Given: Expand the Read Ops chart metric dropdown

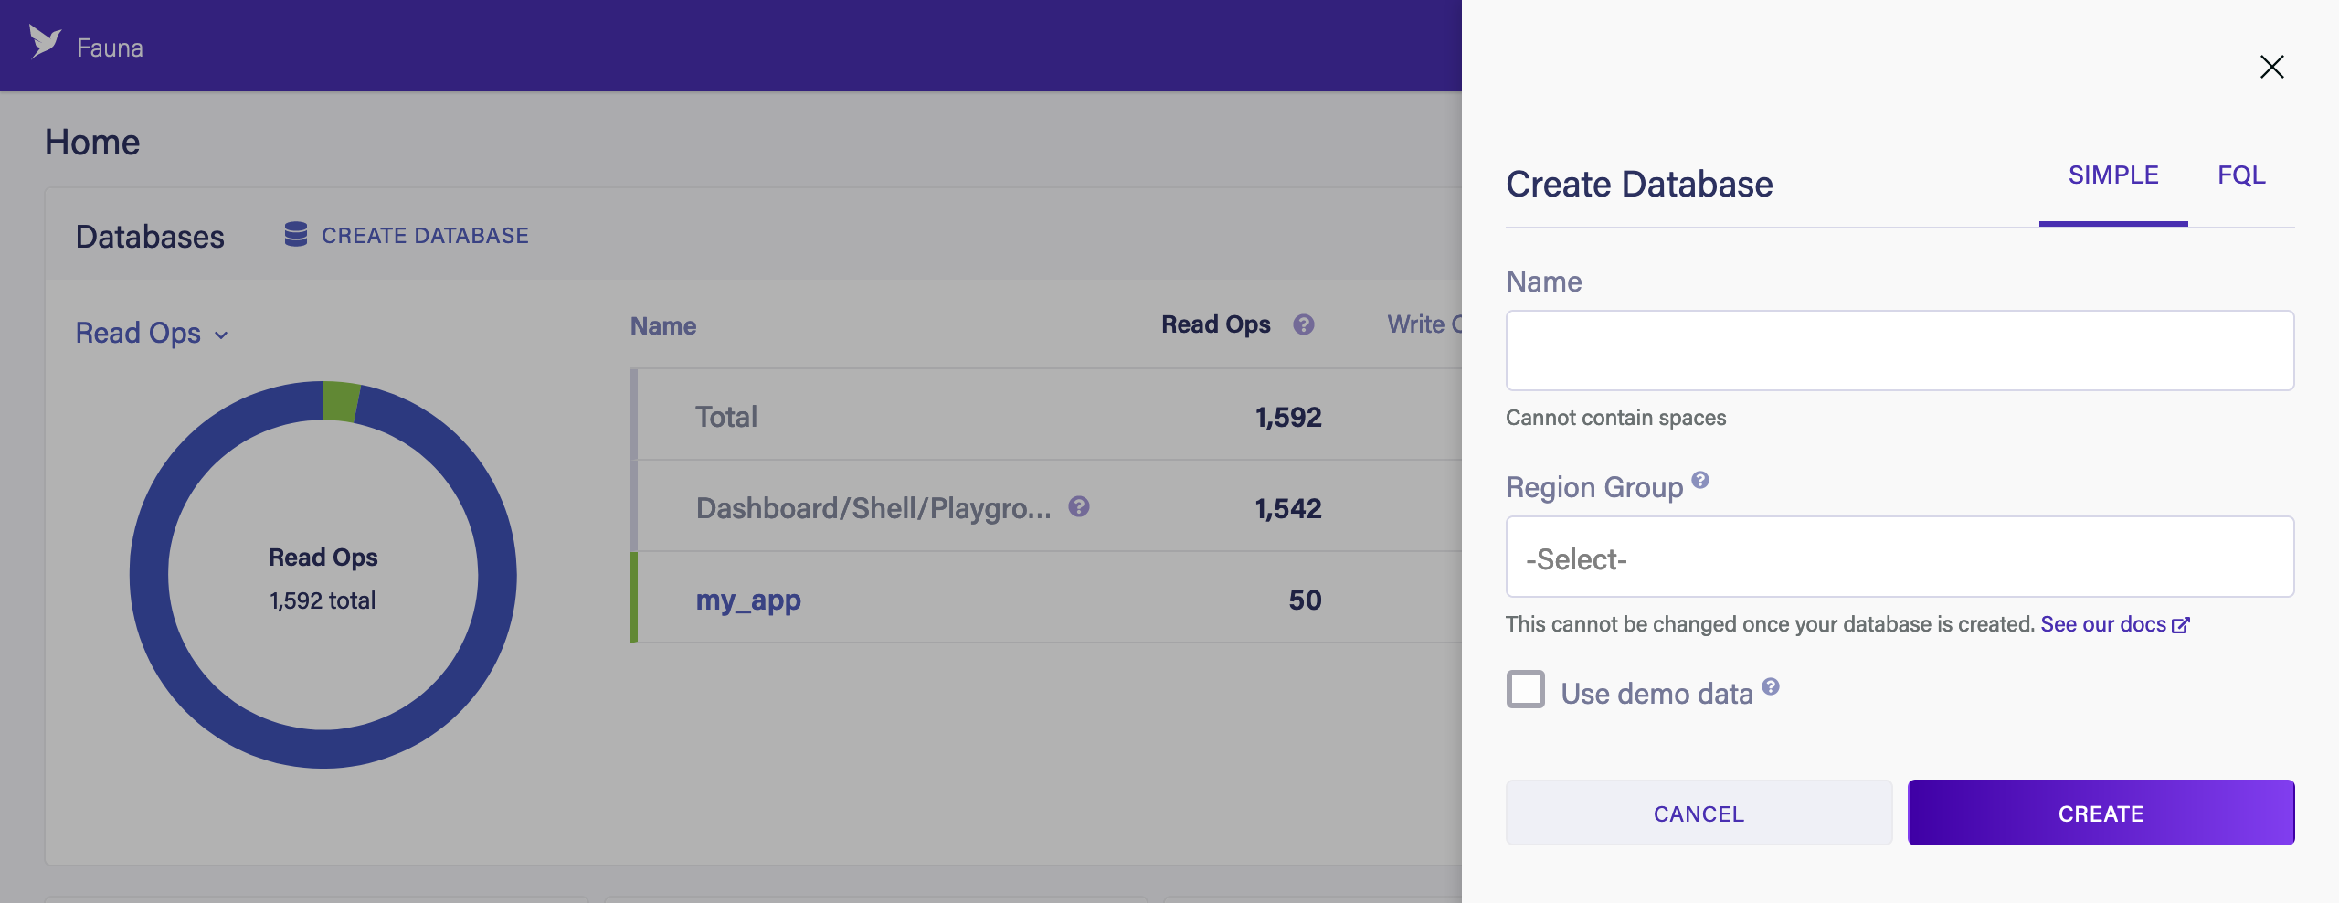Looking at the screenshot, I should [152, 334].
